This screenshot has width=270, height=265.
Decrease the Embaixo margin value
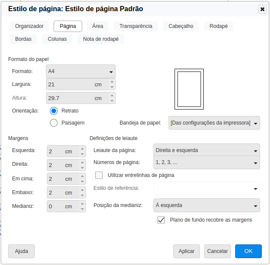82,195
